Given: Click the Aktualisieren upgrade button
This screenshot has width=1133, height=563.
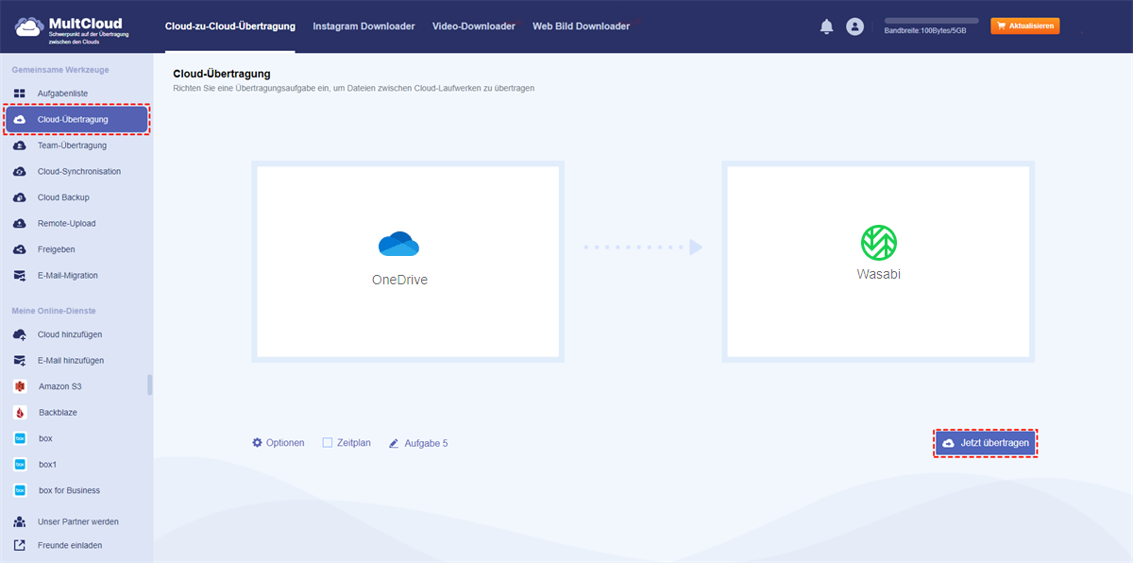Looking at the screenshot, I should click(1025, 26).
